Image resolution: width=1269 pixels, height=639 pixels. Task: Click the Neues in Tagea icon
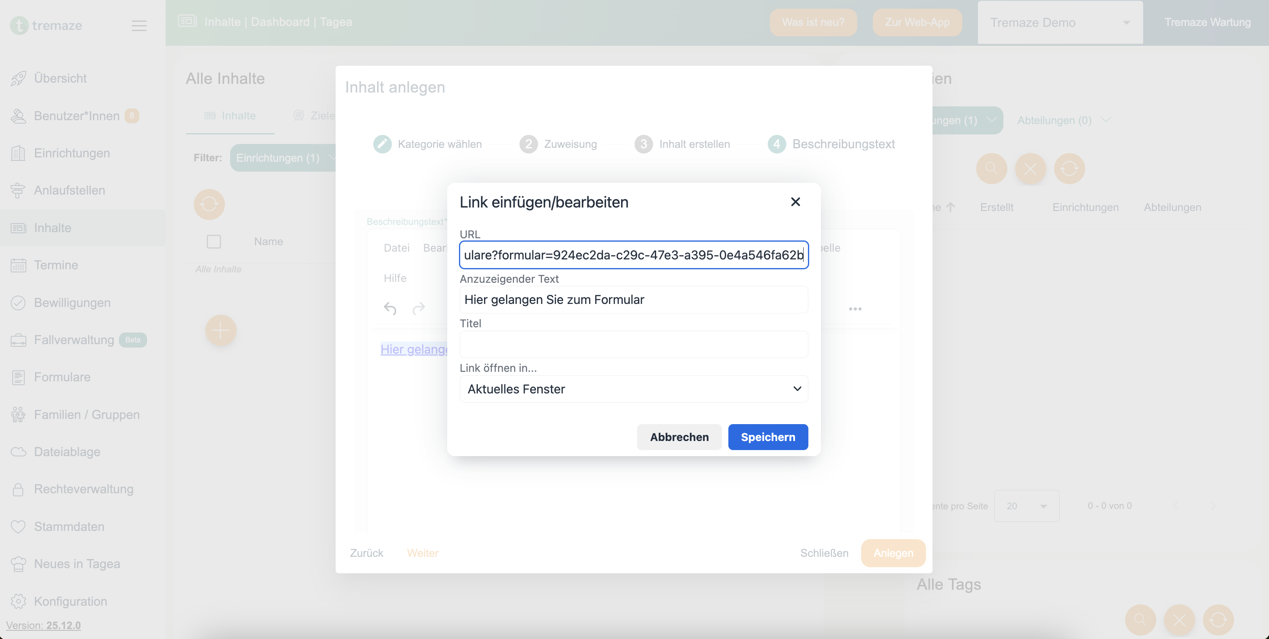[x=18, y=564]
